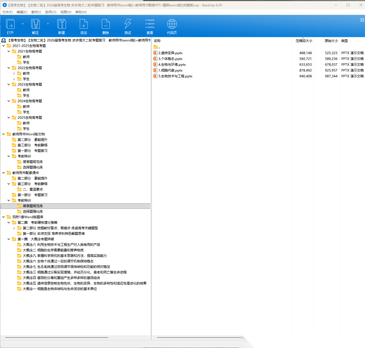Select the file 1.细胞代谢.pptx
Image resolution: width=365 pixels, height=348 pixels.
point(170,70)
